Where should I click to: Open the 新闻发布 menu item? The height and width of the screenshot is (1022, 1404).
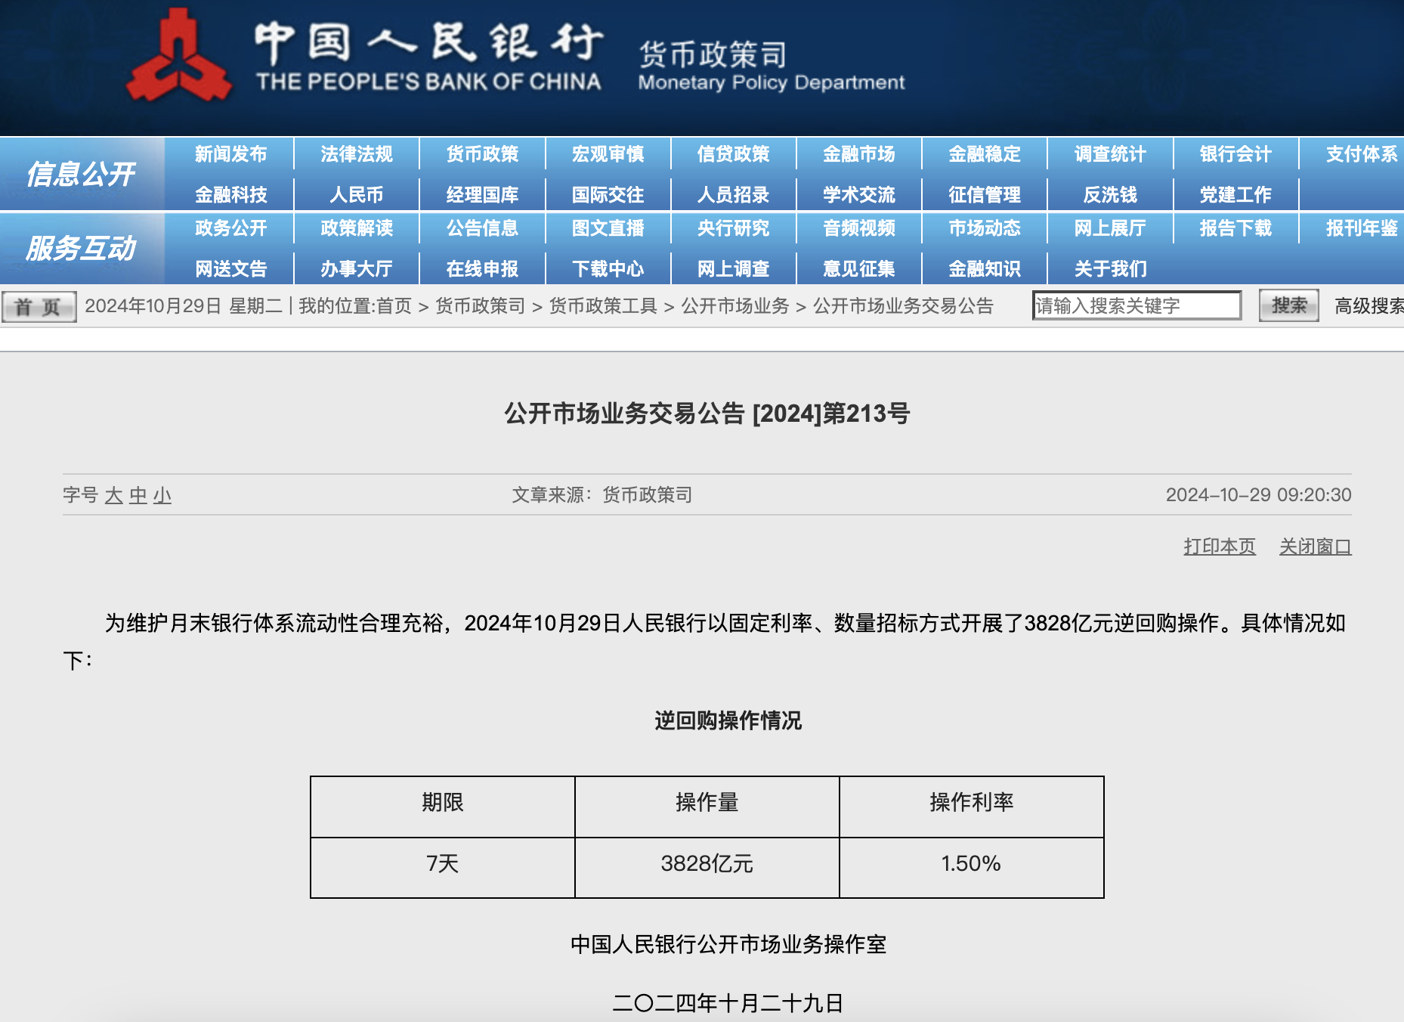pyautogui.click(x=230, y=154)
